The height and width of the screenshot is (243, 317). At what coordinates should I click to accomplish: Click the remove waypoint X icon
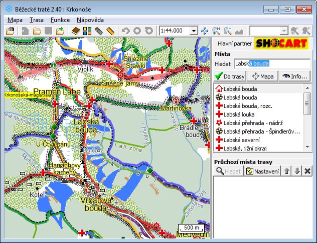pos(307,171)
